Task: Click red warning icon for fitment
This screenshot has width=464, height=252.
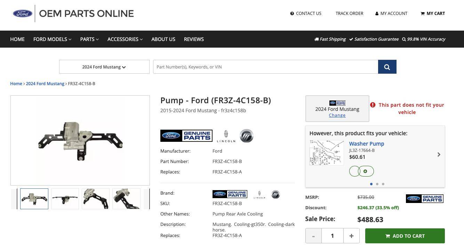Action: (373, 105)
